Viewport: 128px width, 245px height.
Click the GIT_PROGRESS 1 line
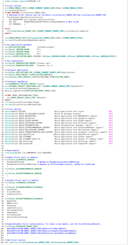point(17,24)
